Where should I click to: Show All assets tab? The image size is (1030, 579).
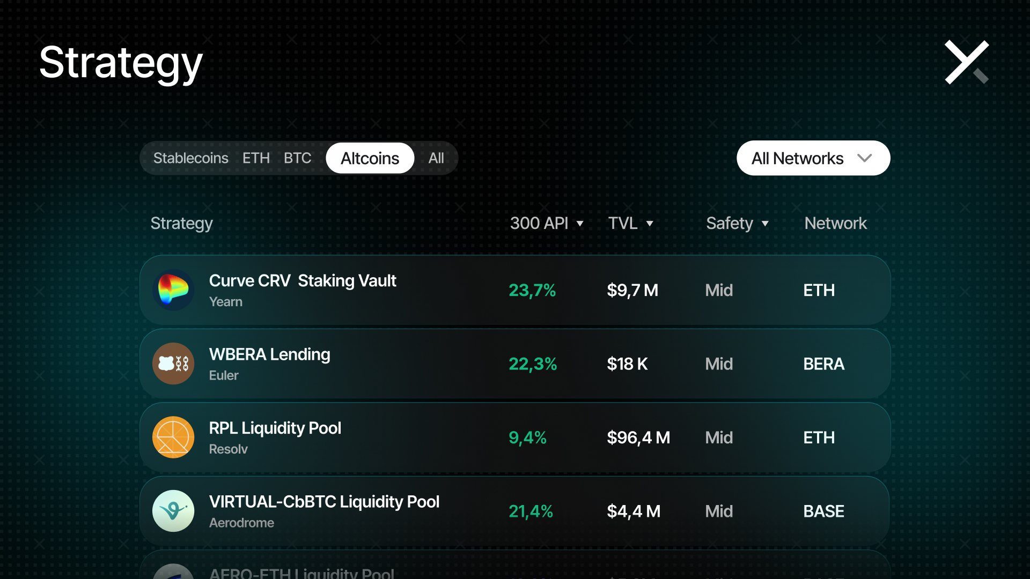tap(436, 158)
